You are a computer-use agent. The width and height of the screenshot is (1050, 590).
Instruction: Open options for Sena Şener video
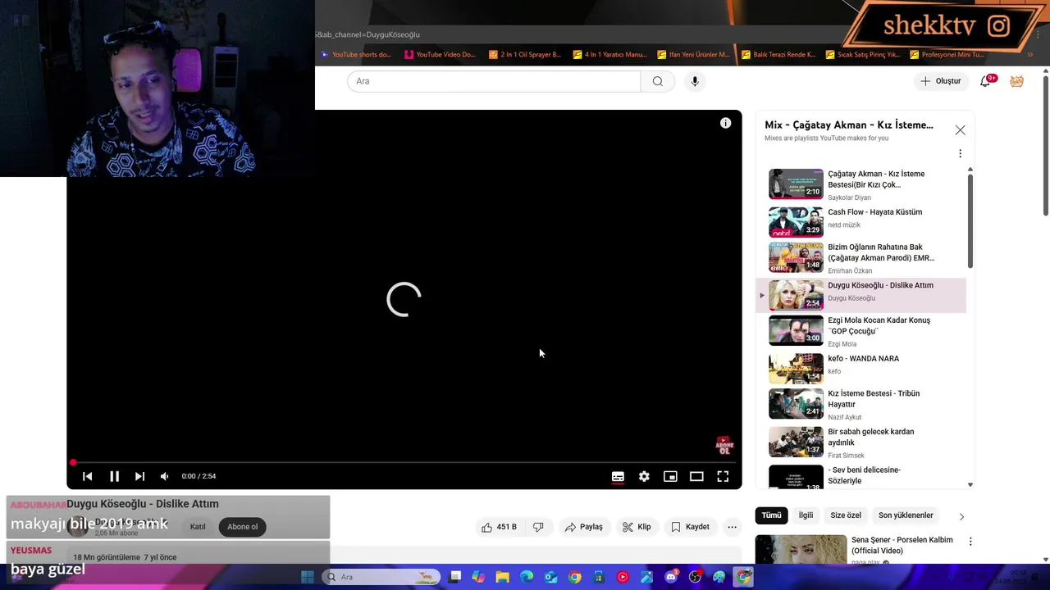[970, 542]
